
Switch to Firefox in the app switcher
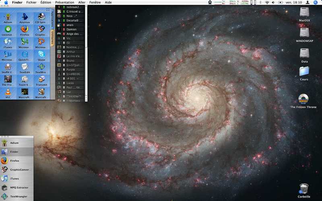[x=14, y=160]
